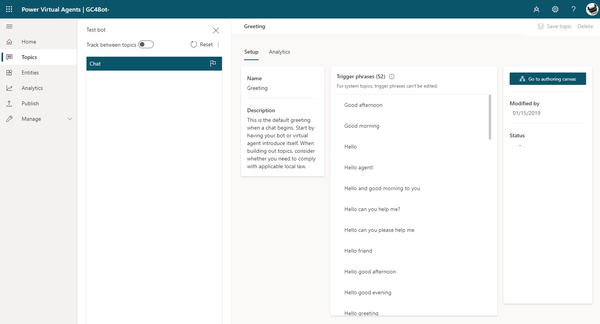The height and width of the screenshot is (324, 600).
Task: Click the Publish upload arrow icon
Action: pyautogui.click(x=9, y=103)
